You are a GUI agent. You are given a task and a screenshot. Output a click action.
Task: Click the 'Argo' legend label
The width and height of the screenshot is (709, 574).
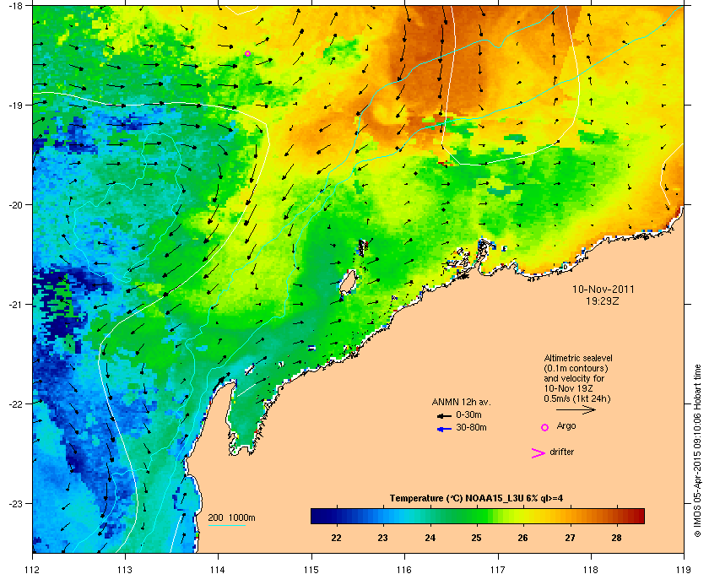point(566,426)
